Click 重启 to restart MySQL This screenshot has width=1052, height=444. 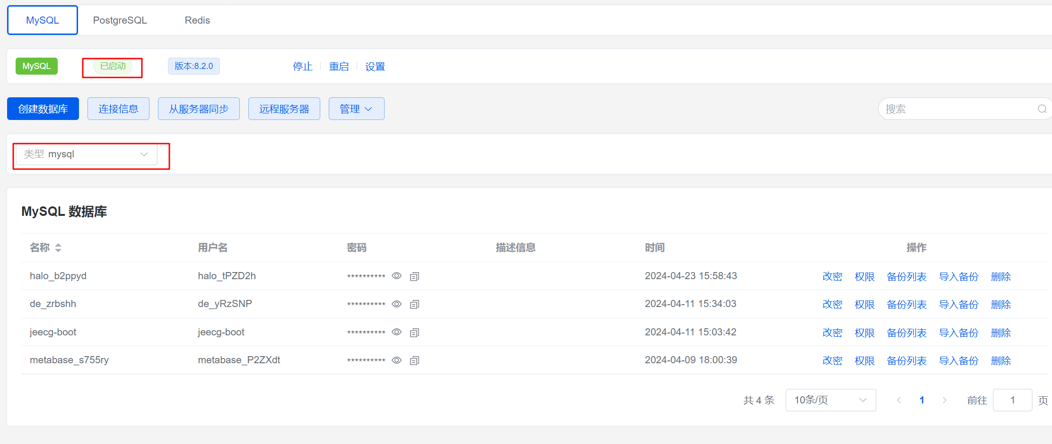click(339, 67)
